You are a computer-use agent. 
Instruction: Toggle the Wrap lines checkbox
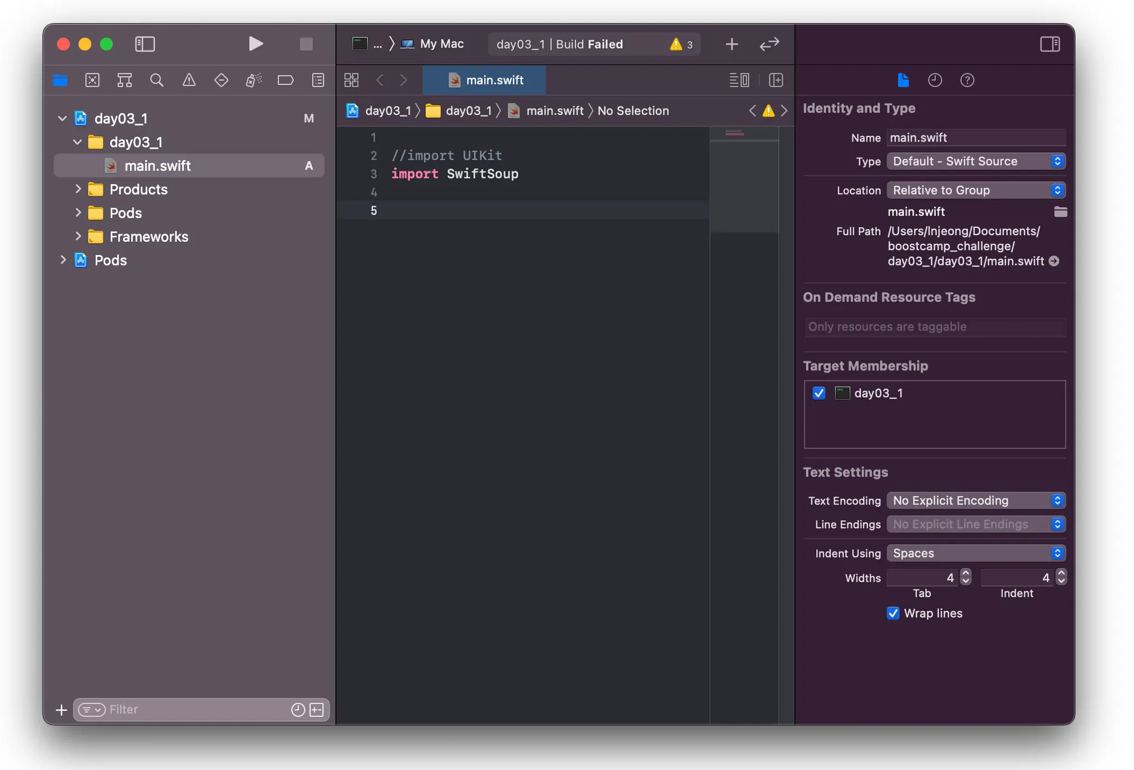coord(893,613)
